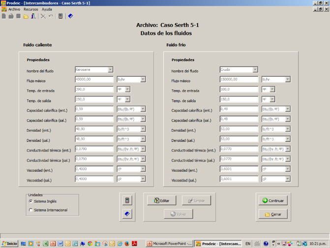Click the help question mark tray icon
The image size is (330, 248).
tap(266, 244)
